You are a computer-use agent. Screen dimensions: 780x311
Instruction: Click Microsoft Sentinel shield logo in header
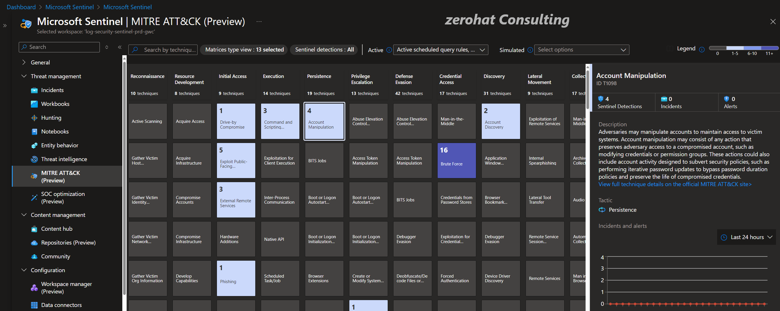[x=26, y=24]
